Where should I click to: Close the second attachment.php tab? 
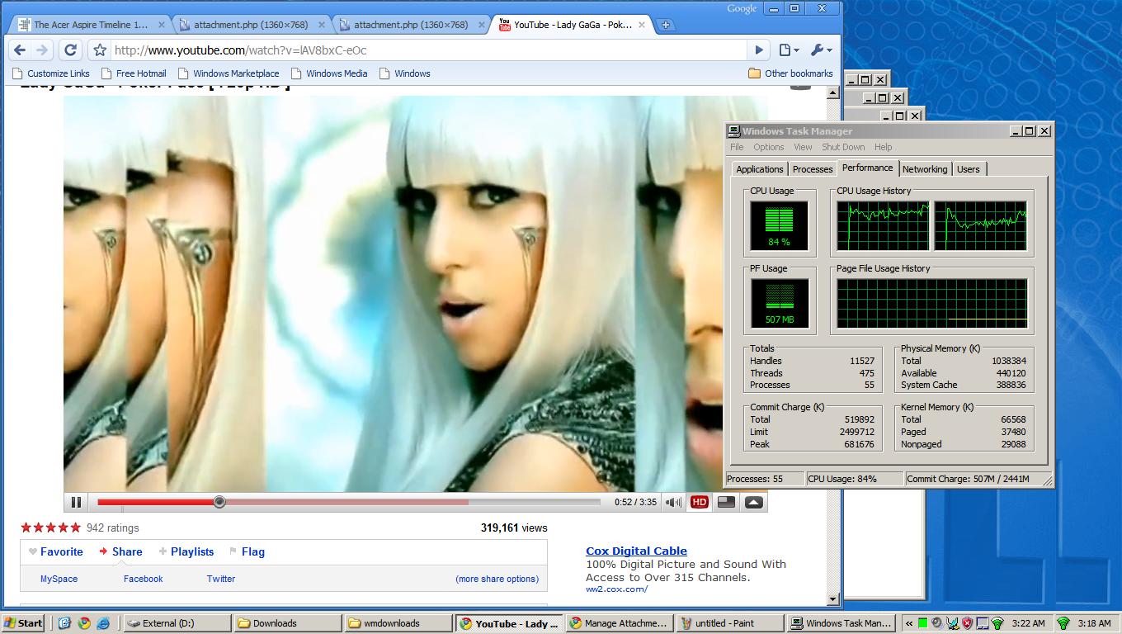(481, 25)
